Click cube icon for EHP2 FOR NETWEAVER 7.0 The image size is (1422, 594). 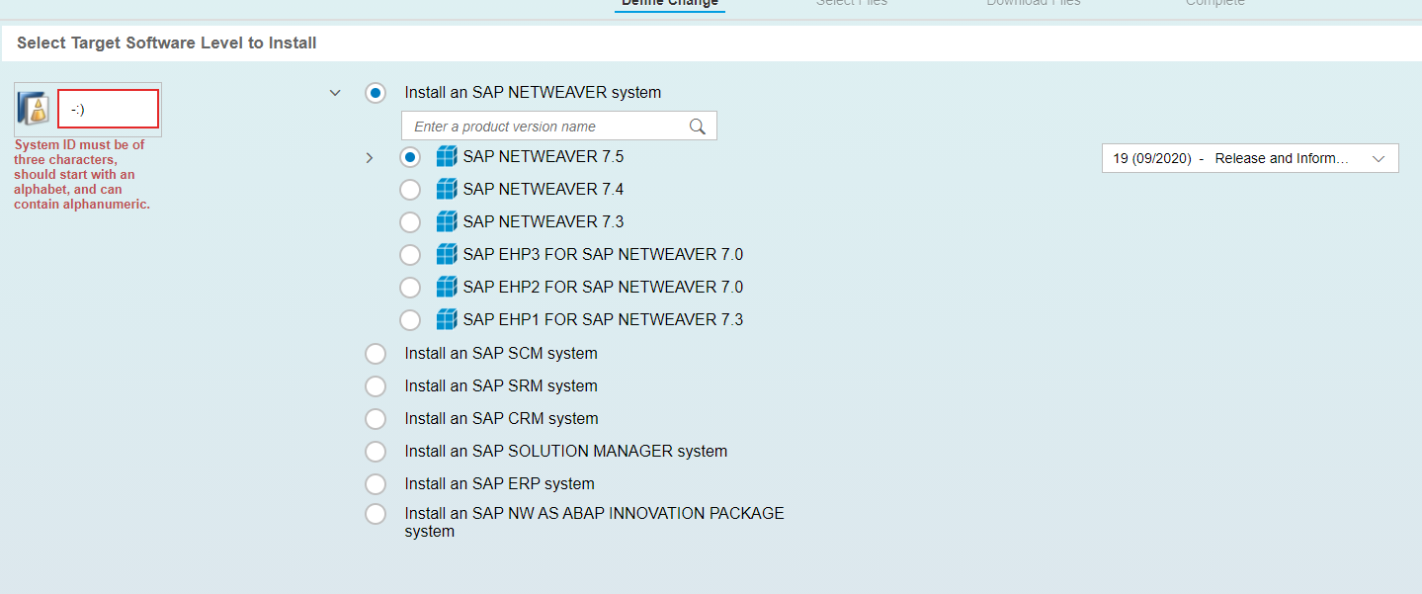click(447, 287)
